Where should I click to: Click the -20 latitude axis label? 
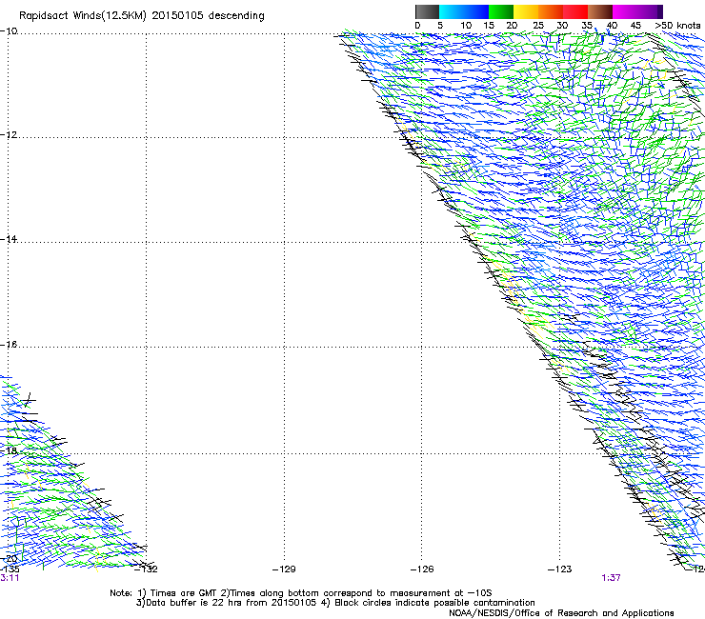coord(10,559)
